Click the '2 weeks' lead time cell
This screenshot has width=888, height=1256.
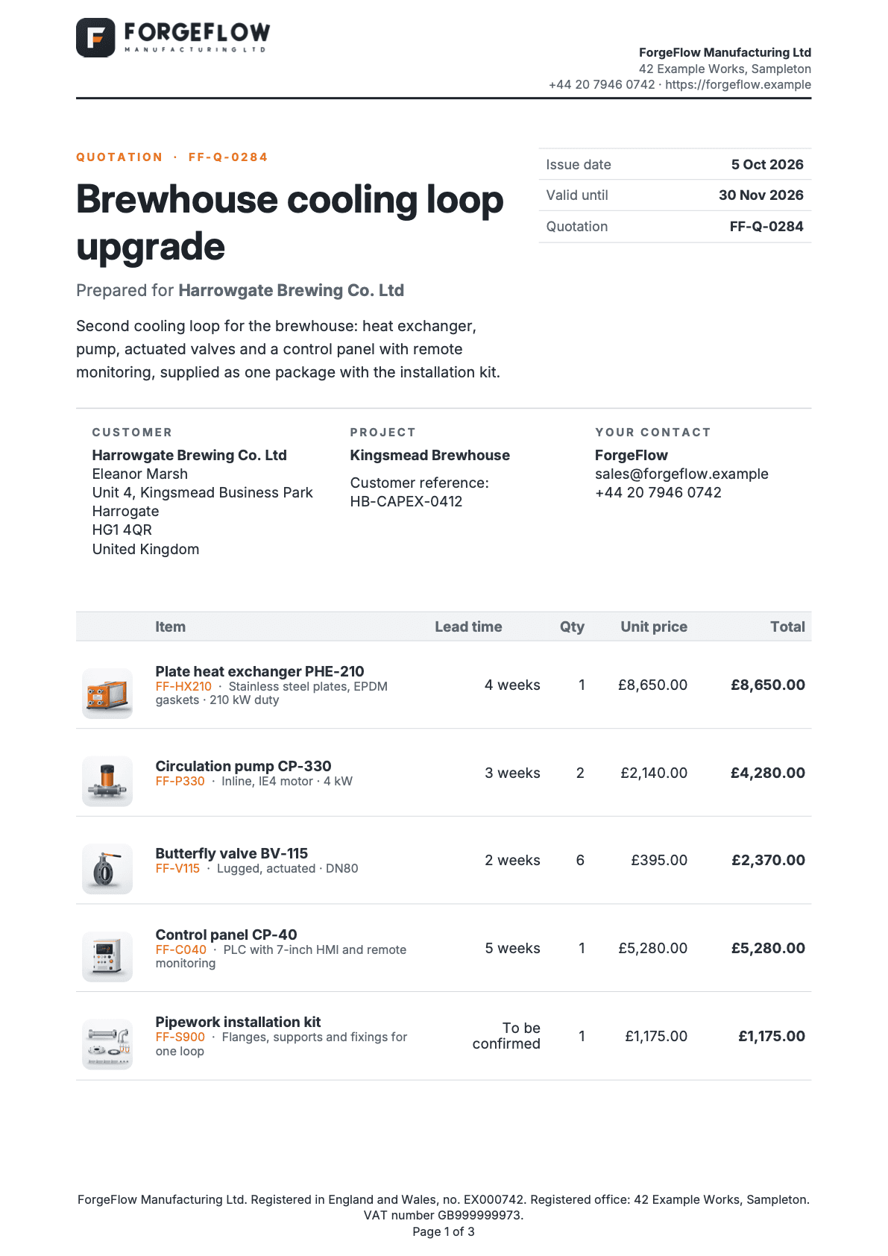tap(512, 860)
